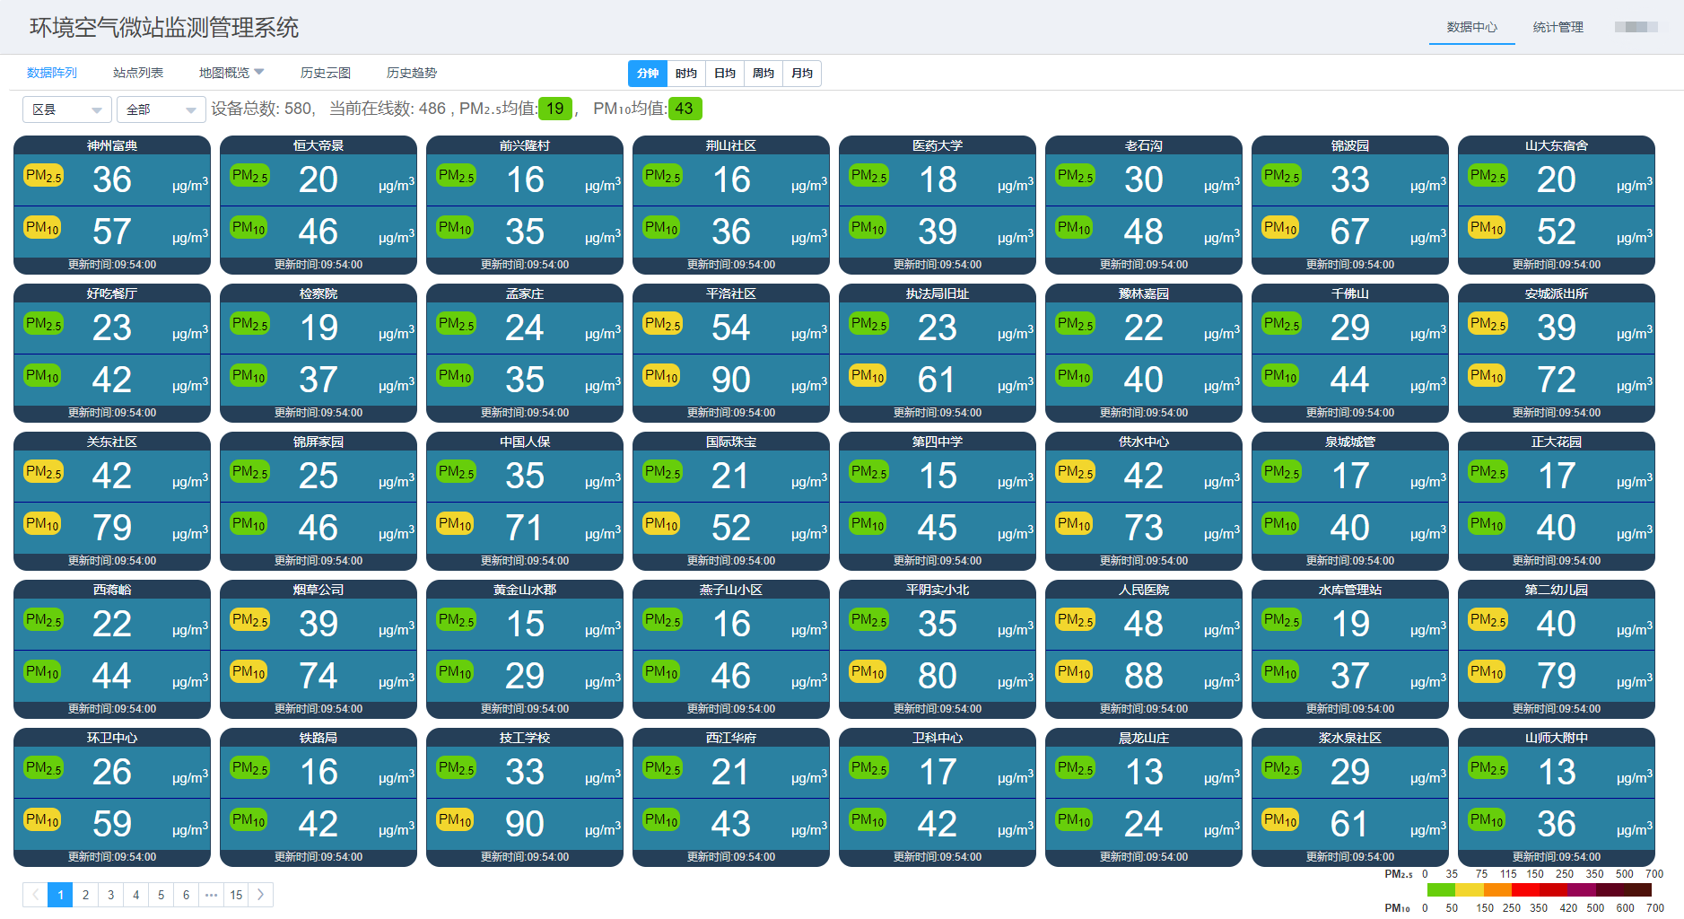The image size is (1684, 919).
Task: Click the PM10 icon on 锦波园 card
Action: 1280,227
